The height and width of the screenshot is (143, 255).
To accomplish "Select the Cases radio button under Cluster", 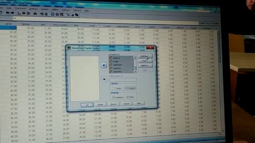I will pos(114,88).
